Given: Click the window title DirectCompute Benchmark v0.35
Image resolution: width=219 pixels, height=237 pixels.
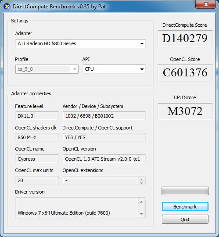Looking at the screenshot, I should [59, 7].
